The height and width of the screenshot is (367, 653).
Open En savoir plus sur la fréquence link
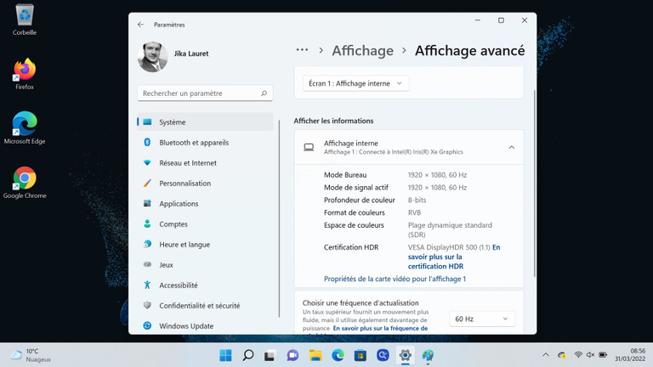click(380, 328)
